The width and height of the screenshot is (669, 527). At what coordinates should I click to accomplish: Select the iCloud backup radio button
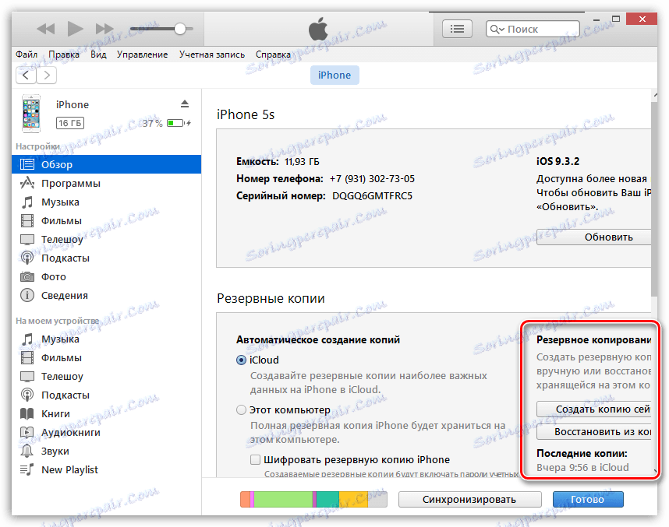coord(241,360)
